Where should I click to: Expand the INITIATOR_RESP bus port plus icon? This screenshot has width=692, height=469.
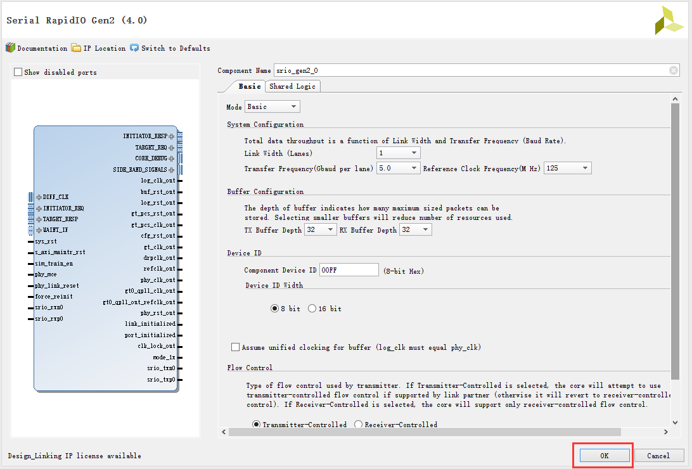(x=171, y=136)
